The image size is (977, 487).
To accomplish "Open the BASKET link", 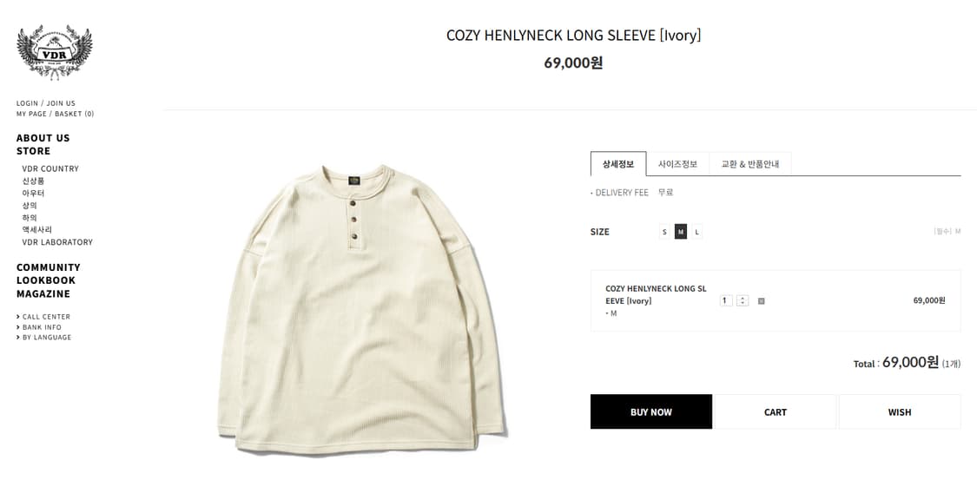I will coord(75,114).
